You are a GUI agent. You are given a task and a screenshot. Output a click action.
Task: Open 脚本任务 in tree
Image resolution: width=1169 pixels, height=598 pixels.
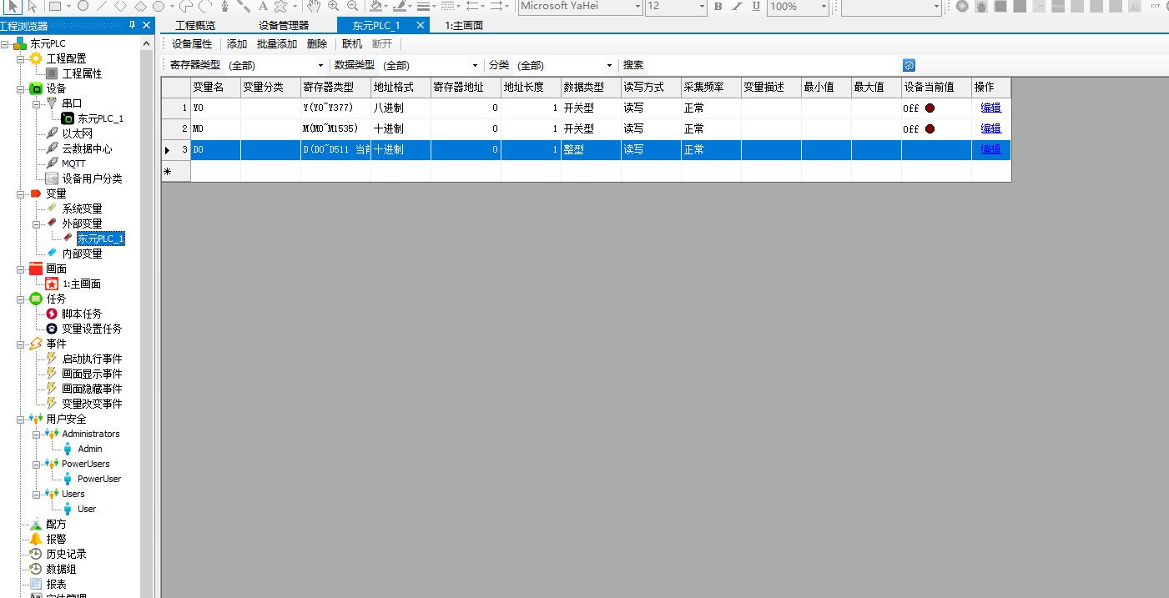click(x=82, y=314)
